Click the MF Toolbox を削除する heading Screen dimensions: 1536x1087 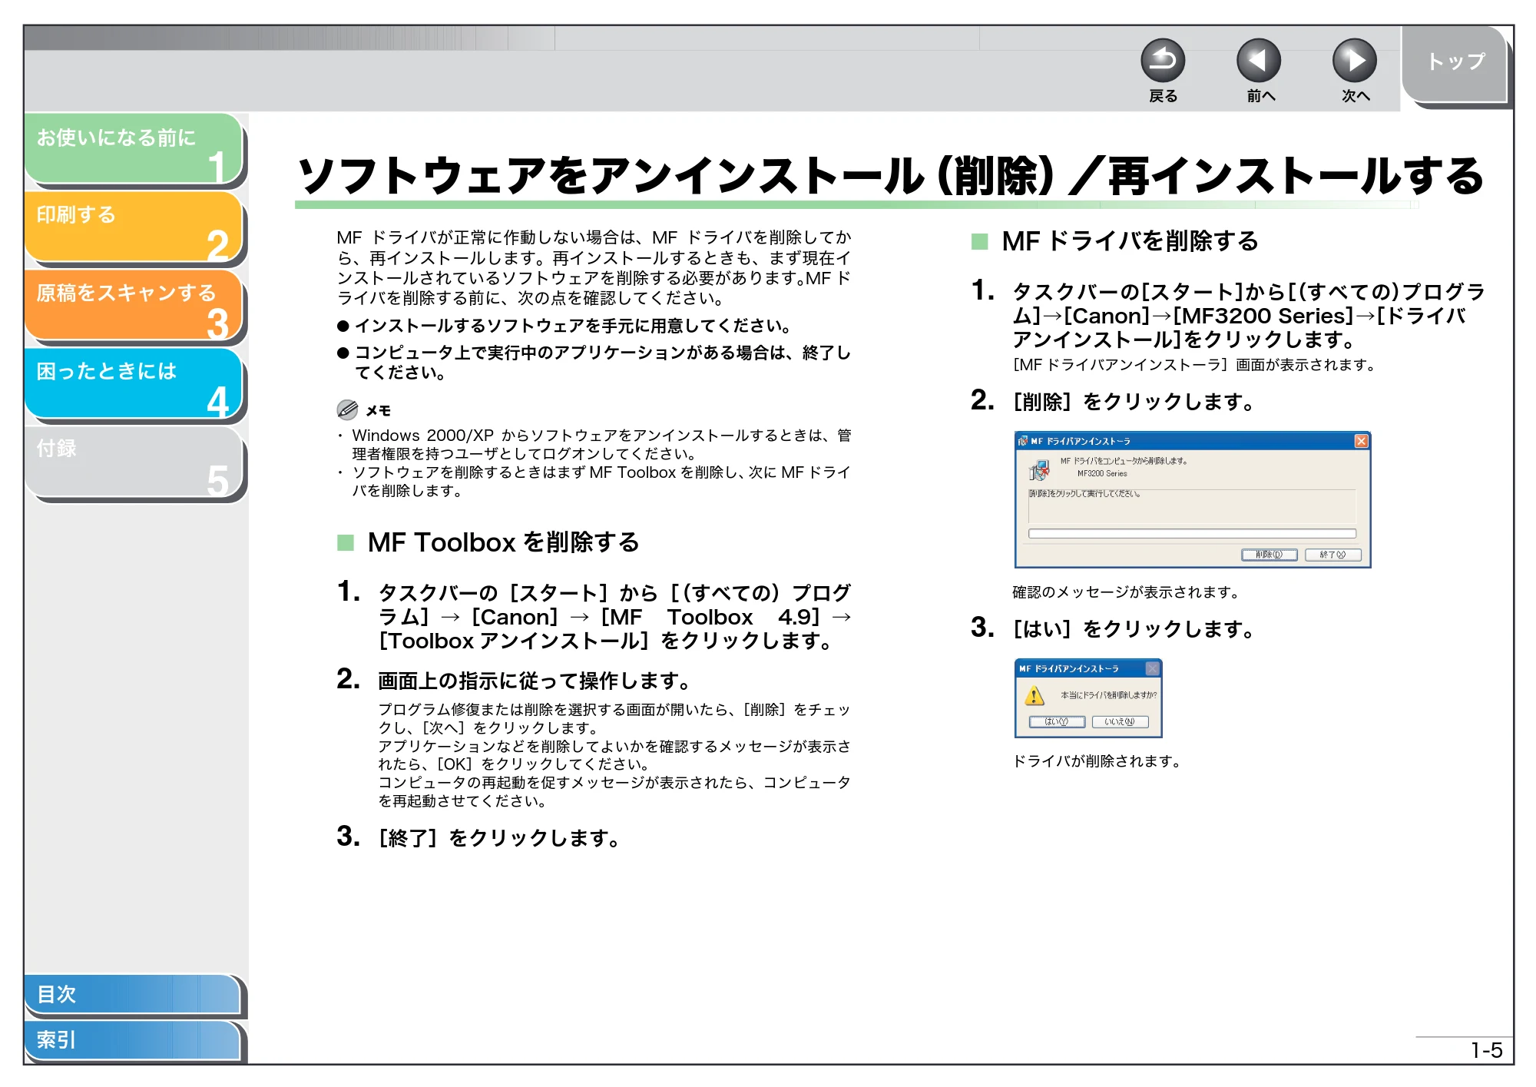[503, 542]
